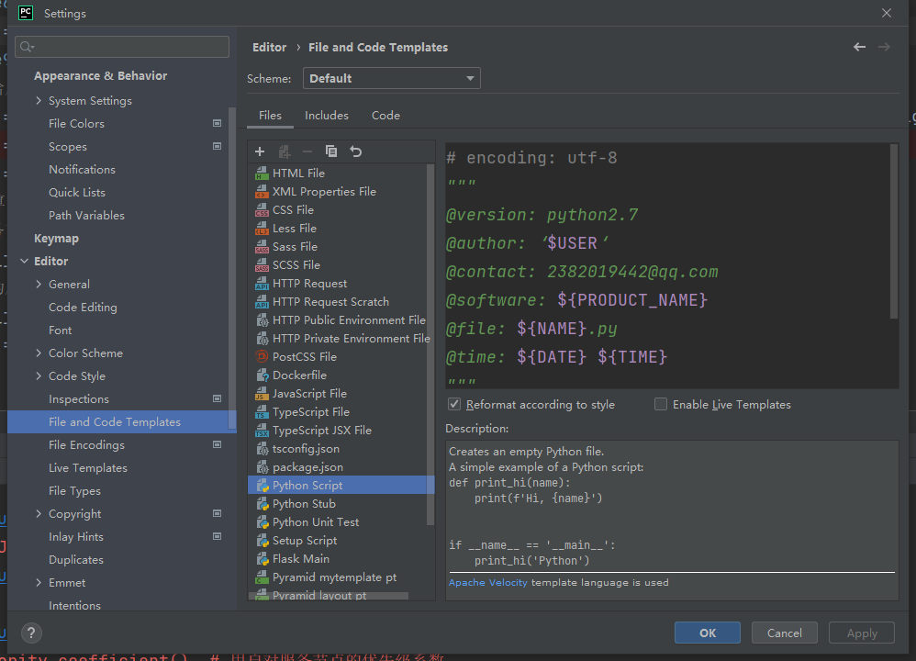916x661 pixels.
Task: Click the forward navigation arrow
Action: click(x=885, y=47)
